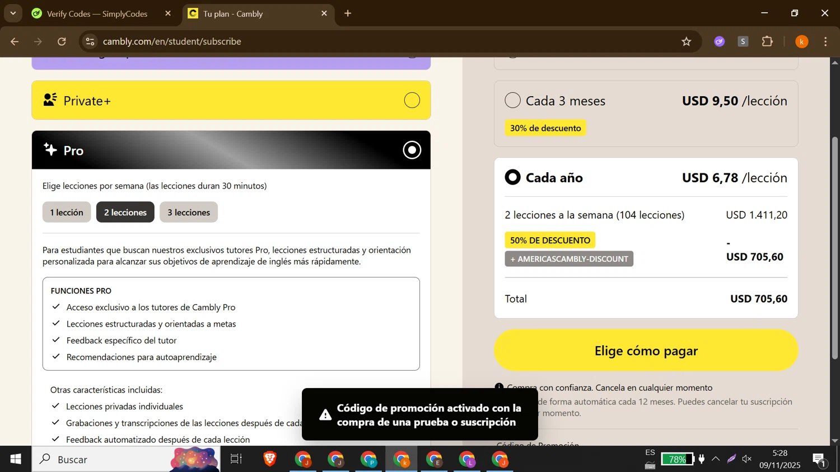This screenshot has height=472, width=840.
Task: Show hidden system tray icons
Action: (x=716, y=459)
